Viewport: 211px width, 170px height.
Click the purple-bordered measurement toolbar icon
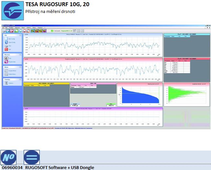point(44,31)
